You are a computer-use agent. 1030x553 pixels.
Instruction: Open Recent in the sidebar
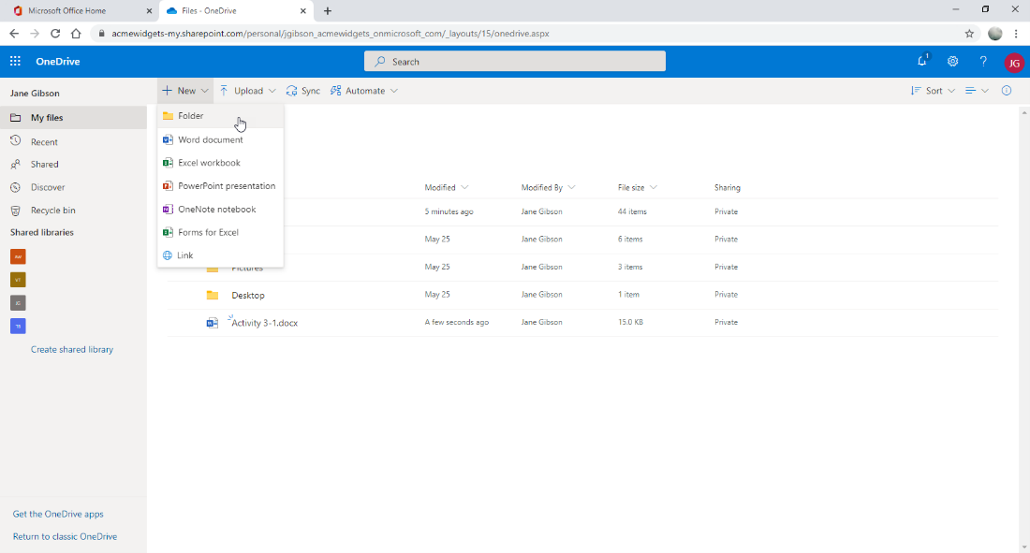pos(73,141)
